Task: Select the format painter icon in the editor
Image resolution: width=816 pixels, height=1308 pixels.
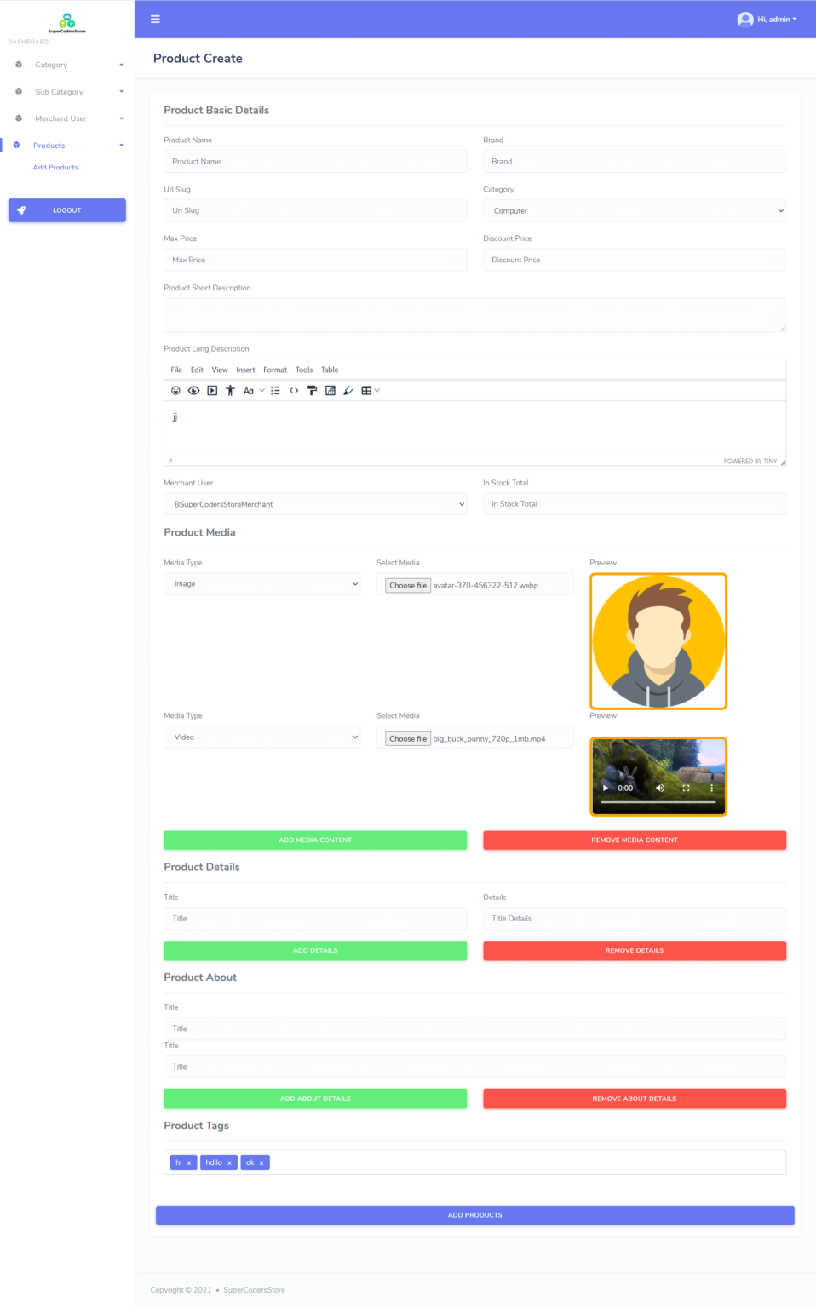Action: pyautogui.click(x=313, y=390)
